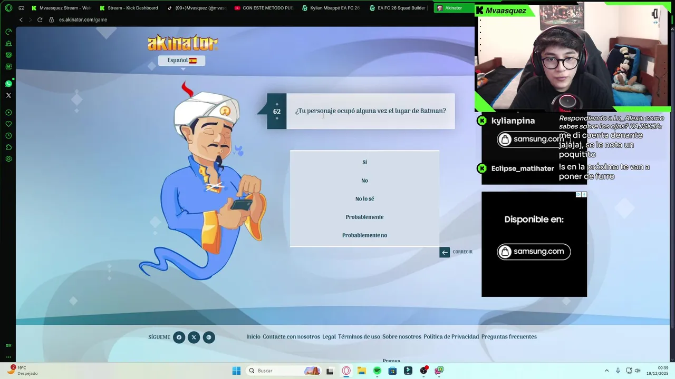Go back with browser back arrow
This screenshot has width=675, height=379.
coord(21,19)
